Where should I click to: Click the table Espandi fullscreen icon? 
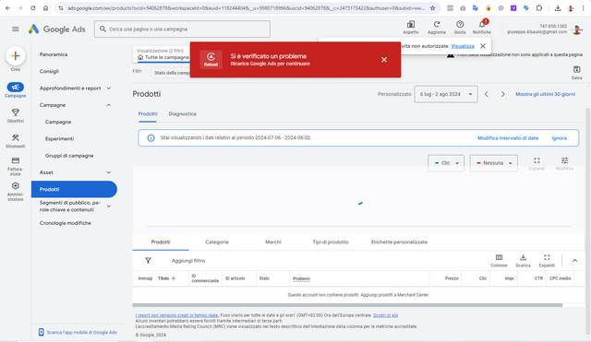(547, 258)
